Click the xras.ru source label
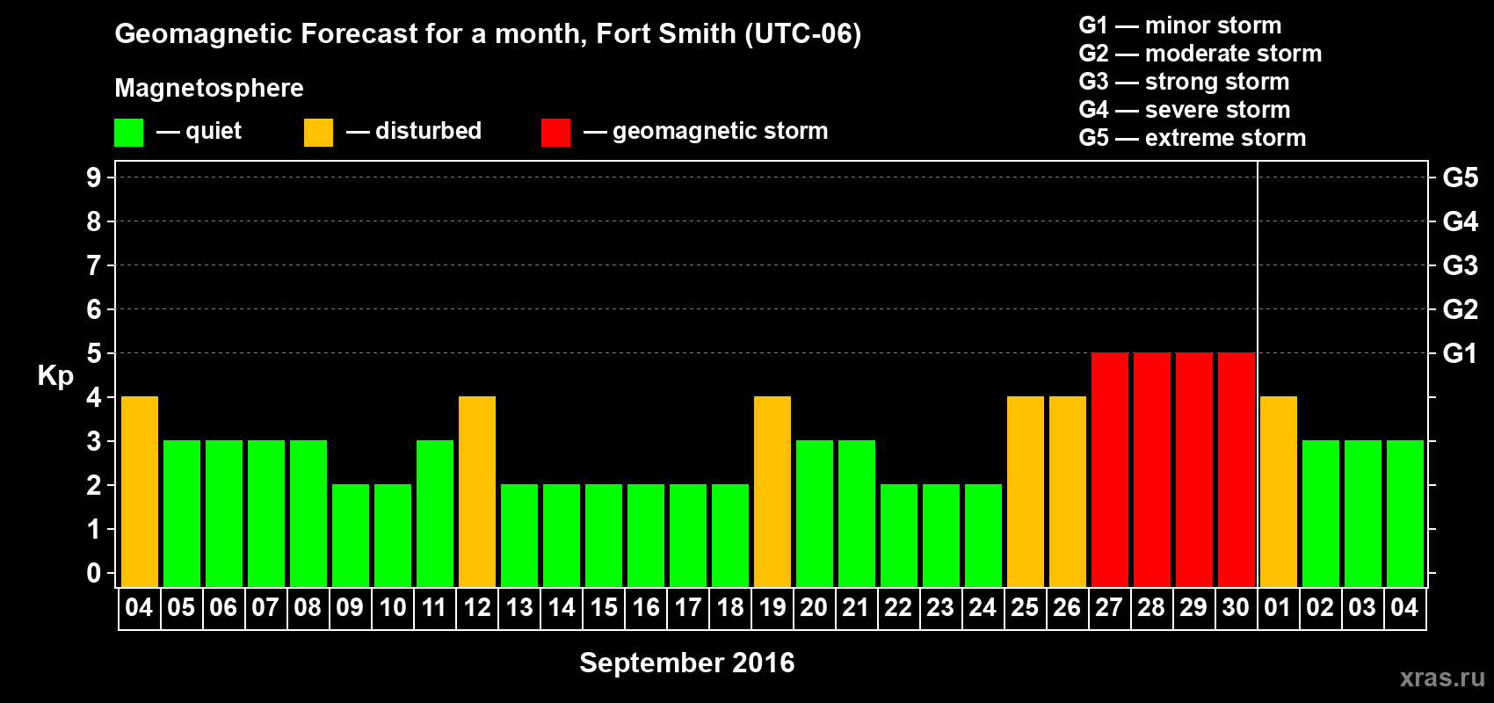Viewport: 1494px width, 703px height. (x=1442, y=678)
